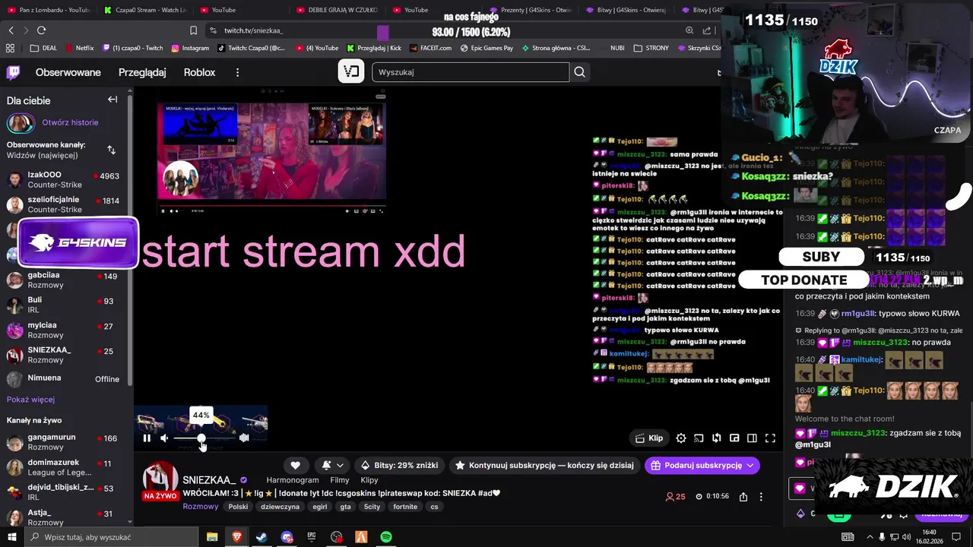Open the stream more options menu
Screen dimensions: 973x547
point(761,497)
